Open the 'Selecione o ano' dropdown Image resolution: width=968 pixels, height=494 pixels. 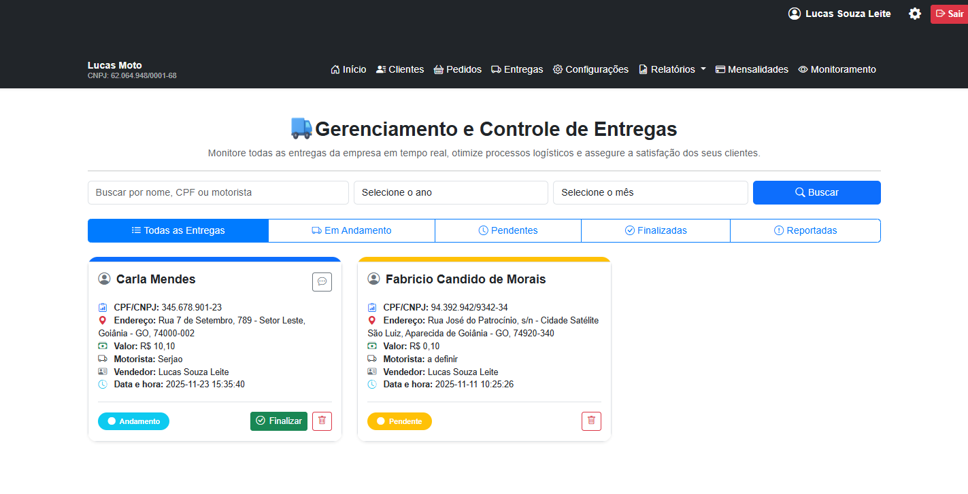450,192
